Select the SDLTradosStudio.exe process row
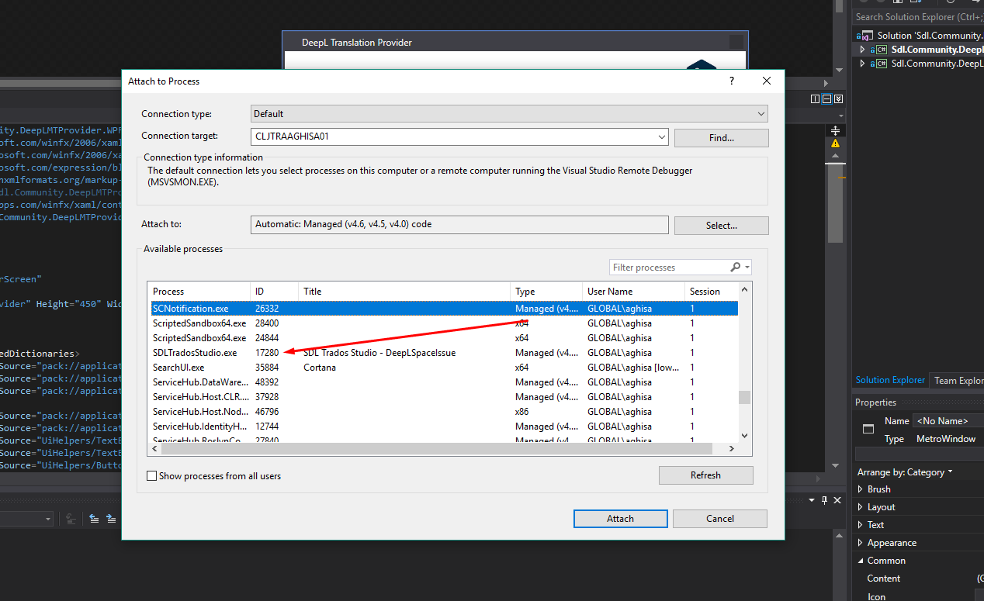984x601 pixels. pyautogui.click(x=443, y=353)
